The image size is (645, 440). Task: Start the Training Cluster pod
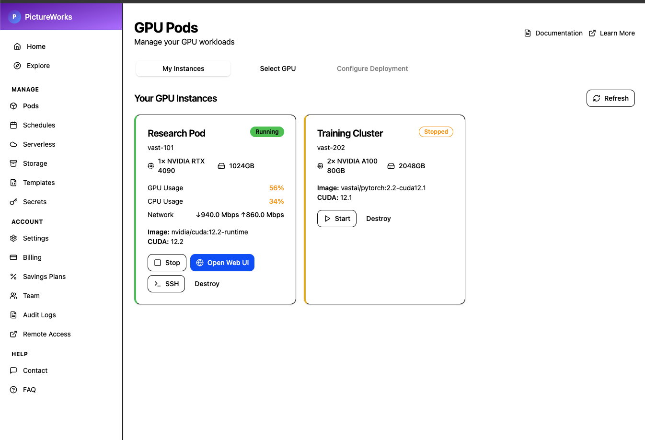tap(337, 218)
